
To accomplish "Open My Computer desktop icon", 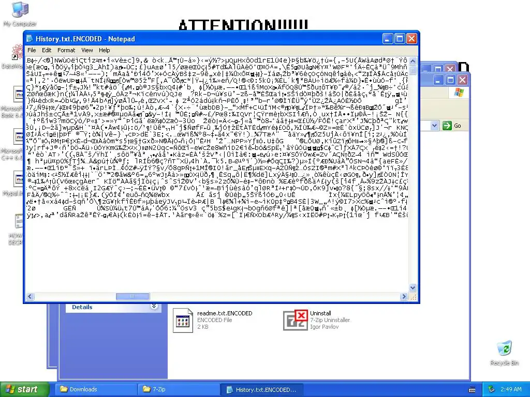I will [20, 14].
